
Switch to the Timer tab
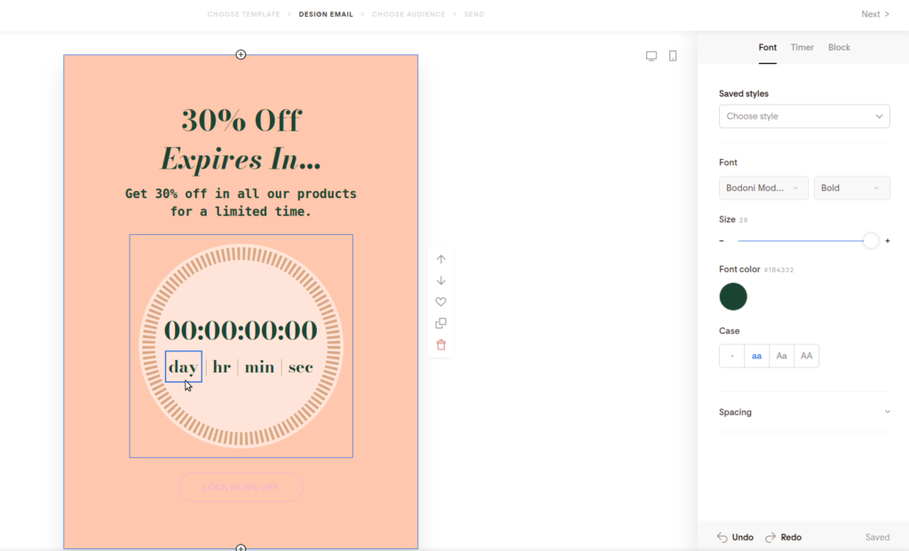point(802,48)
